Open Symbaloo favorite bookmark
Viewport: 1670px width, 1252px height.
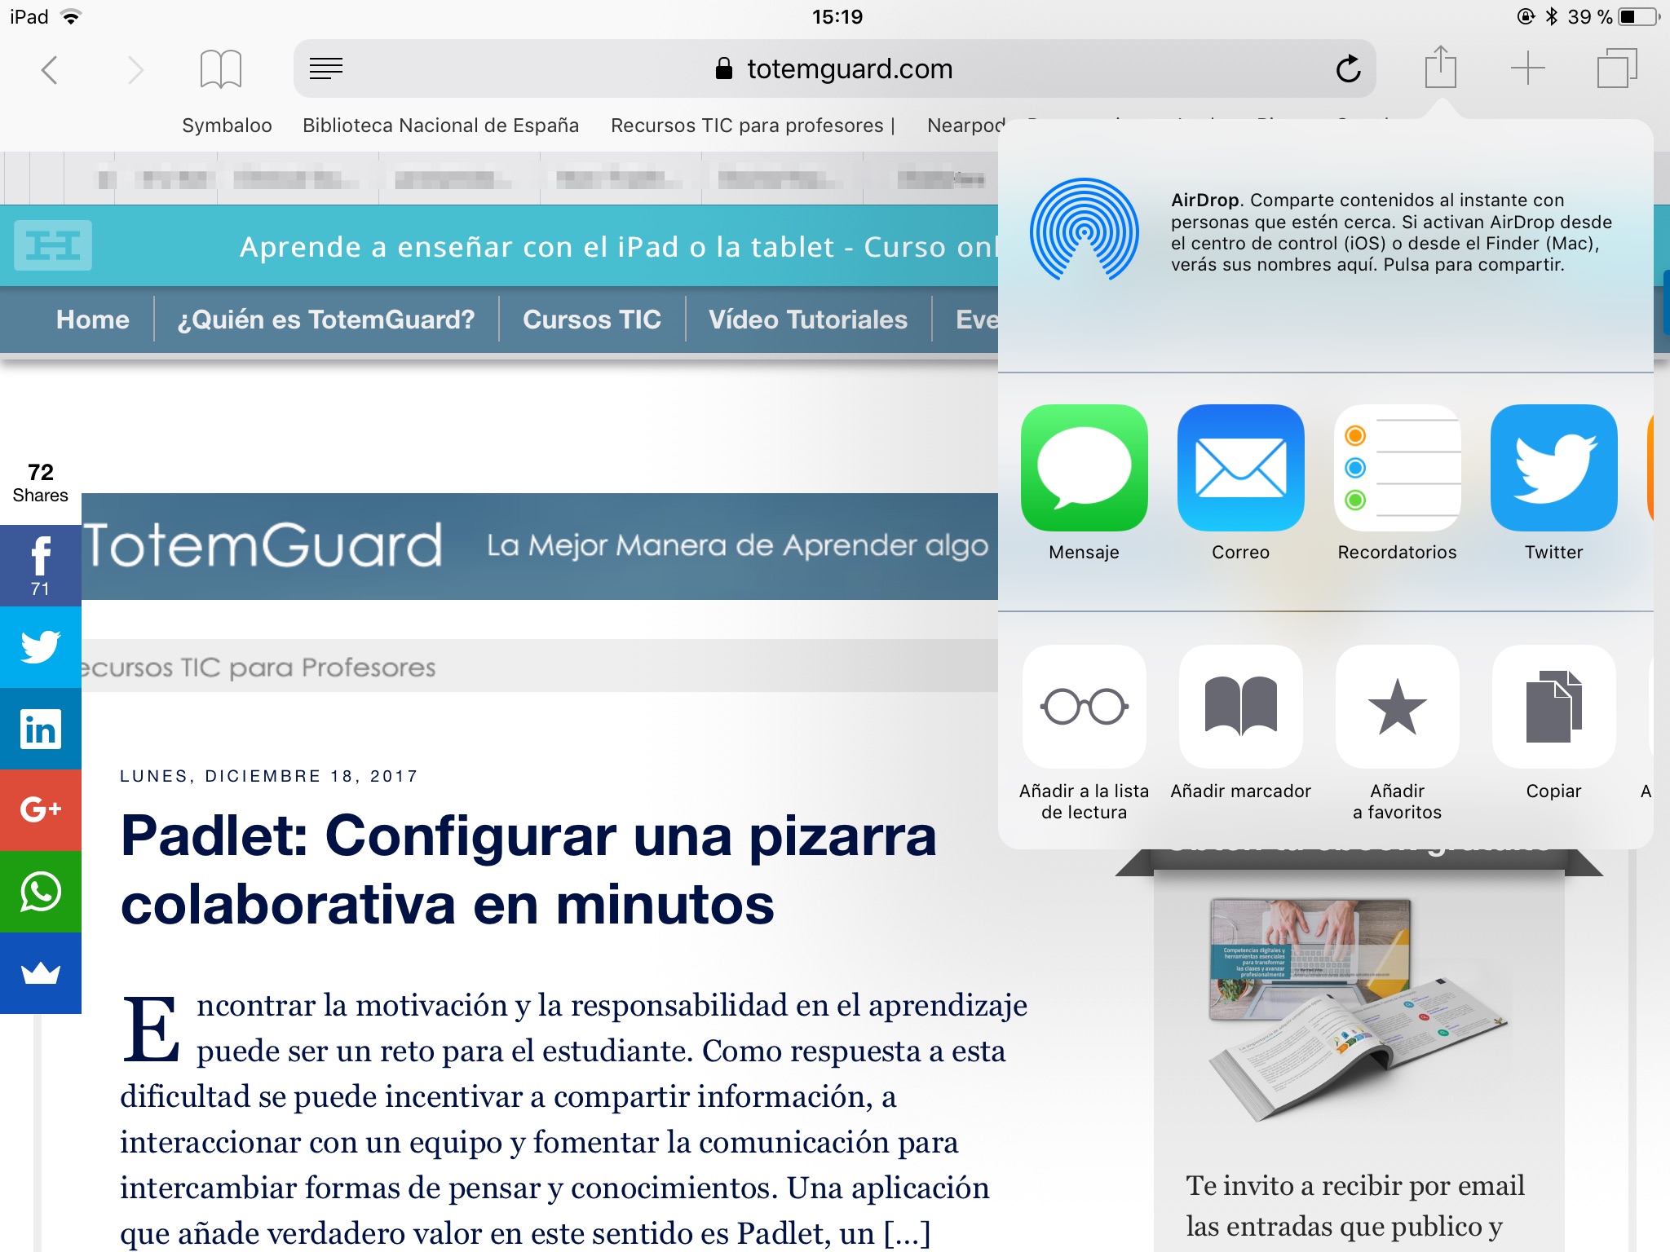click(x=227, y=126)
